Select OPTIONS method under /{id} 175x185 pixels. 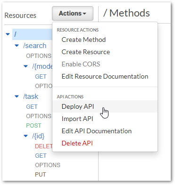(x=48, y=165)
